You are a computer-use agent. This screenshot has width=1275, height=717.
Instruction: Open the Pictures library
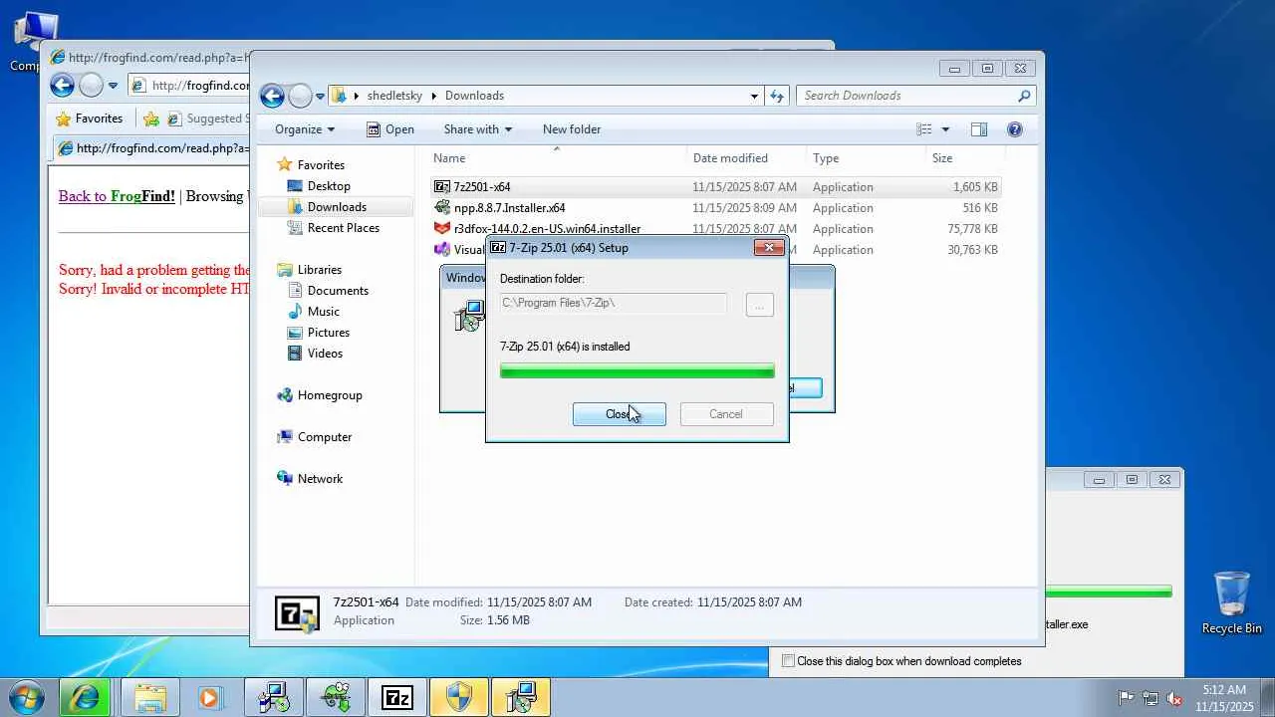[319, 333]
